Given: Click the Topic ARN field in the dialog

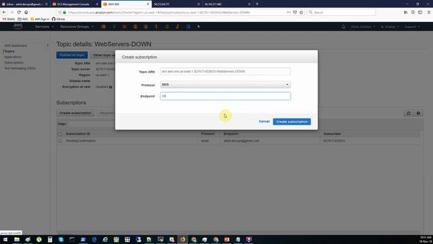Looking at the screenshot, I should click(x=225, y=71).
